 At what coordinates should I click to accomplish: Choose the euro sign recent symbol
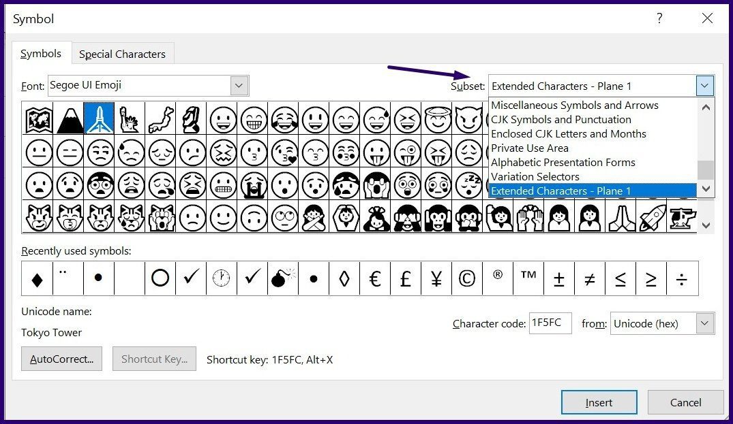[x=375, y=278]
